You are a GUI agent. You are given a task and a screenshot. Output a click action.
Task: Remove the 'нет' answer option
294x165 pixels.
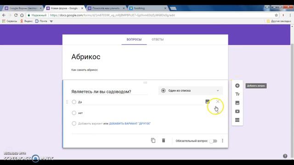217,113
